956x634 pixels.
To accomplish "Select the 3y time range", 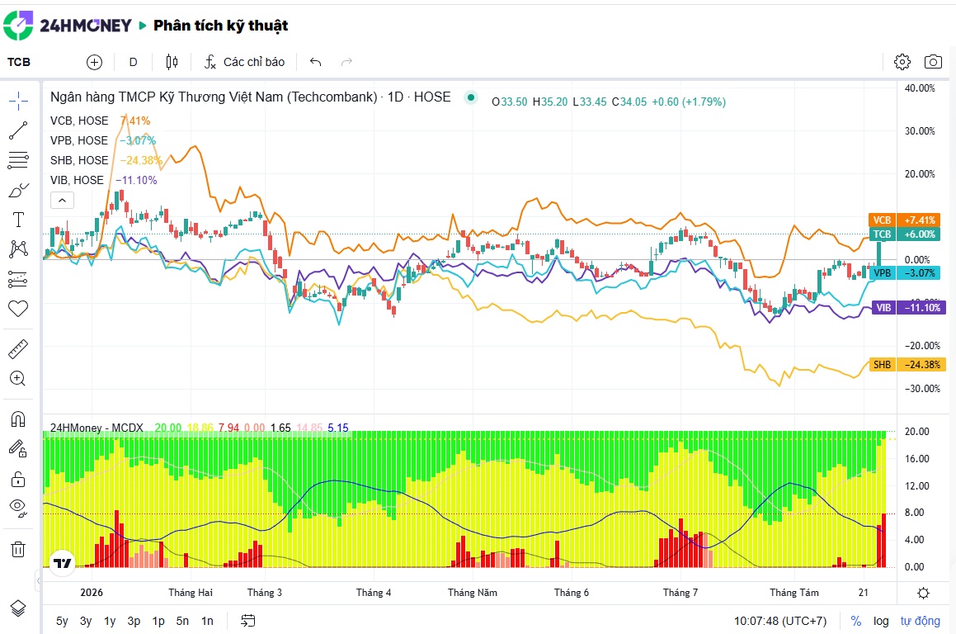I will tap(86, 621).
